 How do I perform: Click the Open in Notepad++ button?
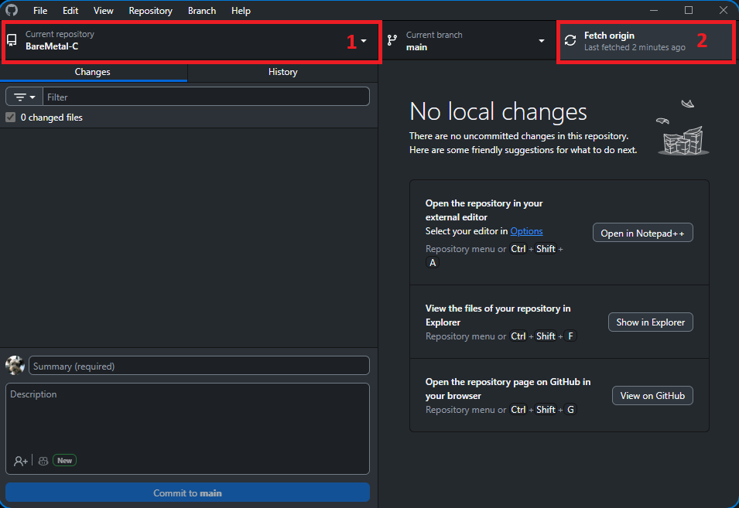(642, 233)
